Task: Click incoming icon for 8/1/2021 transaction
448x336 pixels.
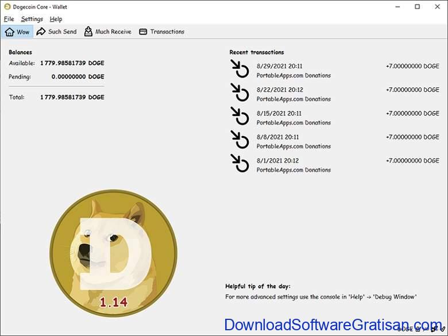Action: coord(240,163)
